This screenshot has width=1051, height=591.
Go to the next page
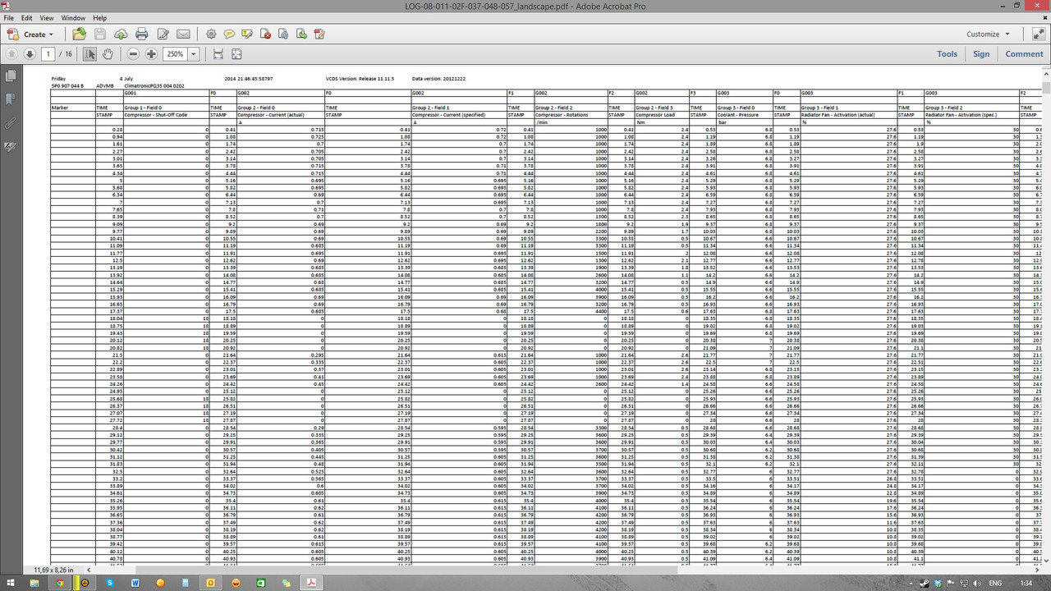click(x=30, y=54)
